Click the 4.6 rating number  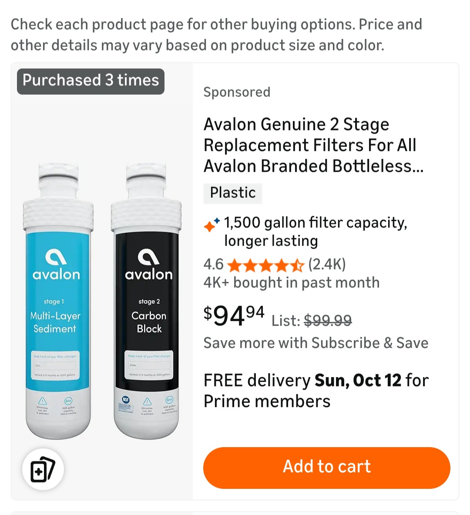[x=213, y=264]
